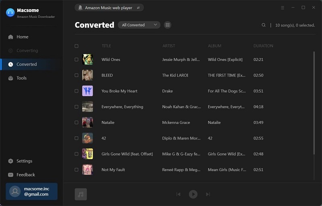Click the music note now-playing placeholder

click(81, 194)
